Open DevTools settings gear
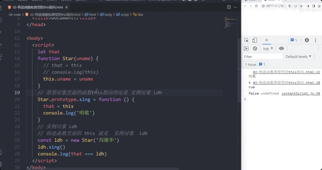Screen dimensions: 322x170 tap(307, 40)
